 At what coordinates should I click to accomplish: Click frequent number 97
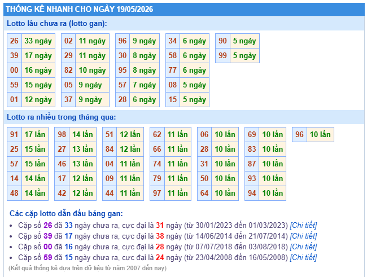coord(157,194)
